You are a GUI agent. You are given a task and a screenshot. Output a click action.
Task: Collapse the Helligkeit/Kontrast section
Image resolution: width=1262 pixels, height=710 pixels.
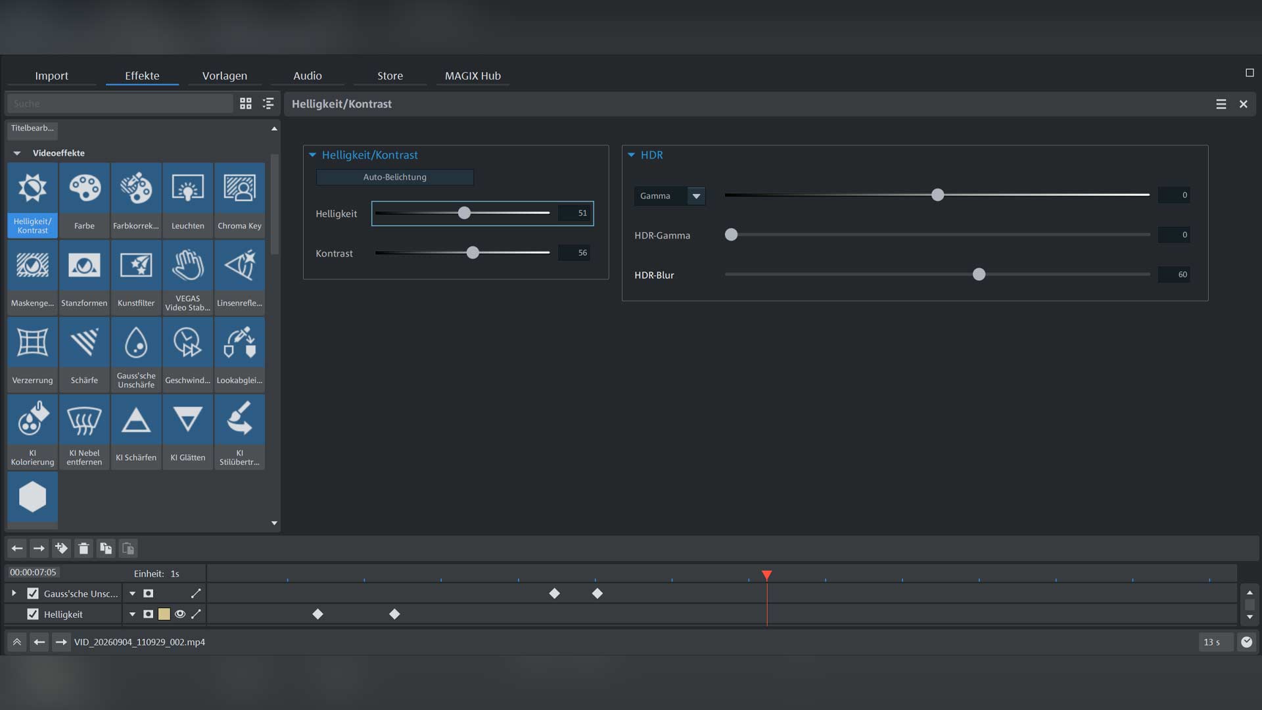(x=312, y=155)
